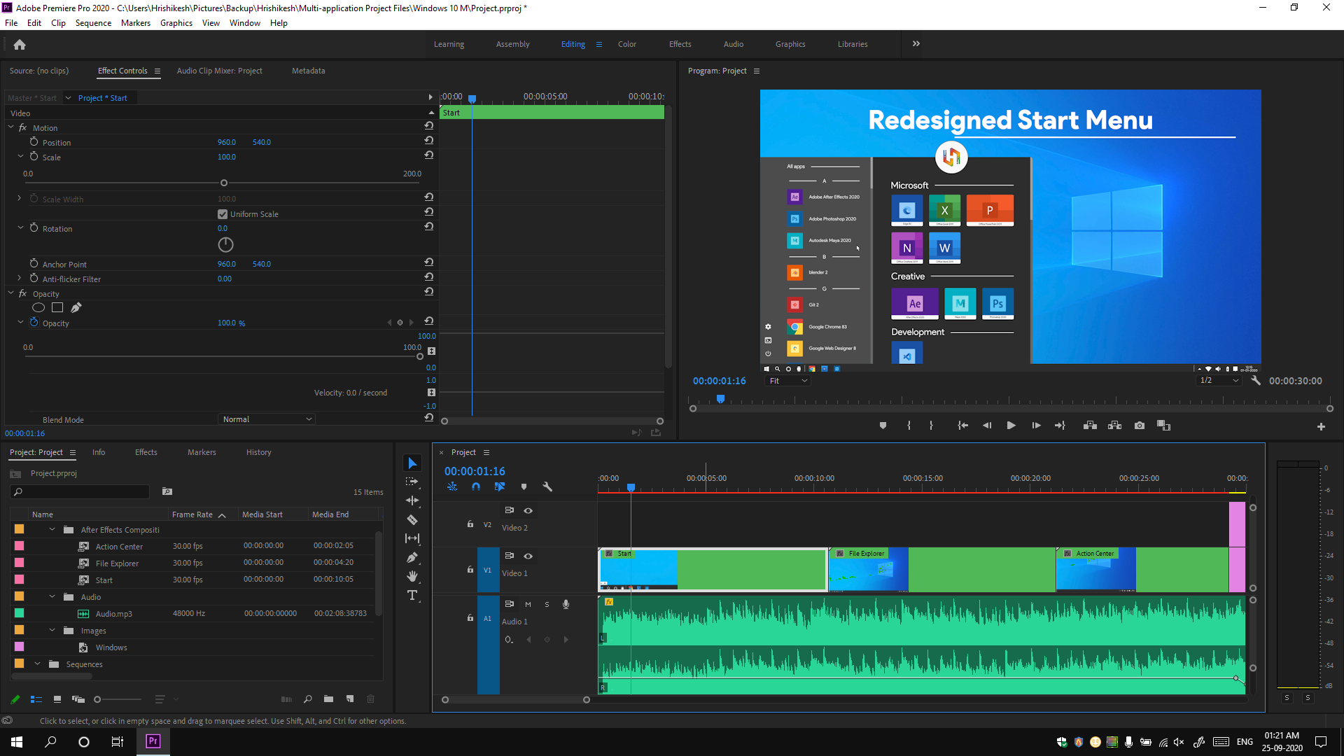Select the Hand tool
The height and width of the screenshot is (756, 1344).
click(412, 576)
